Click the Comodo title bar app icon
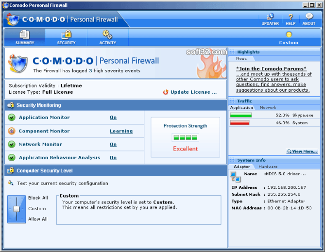325x252 pixels. click(6, 5)
